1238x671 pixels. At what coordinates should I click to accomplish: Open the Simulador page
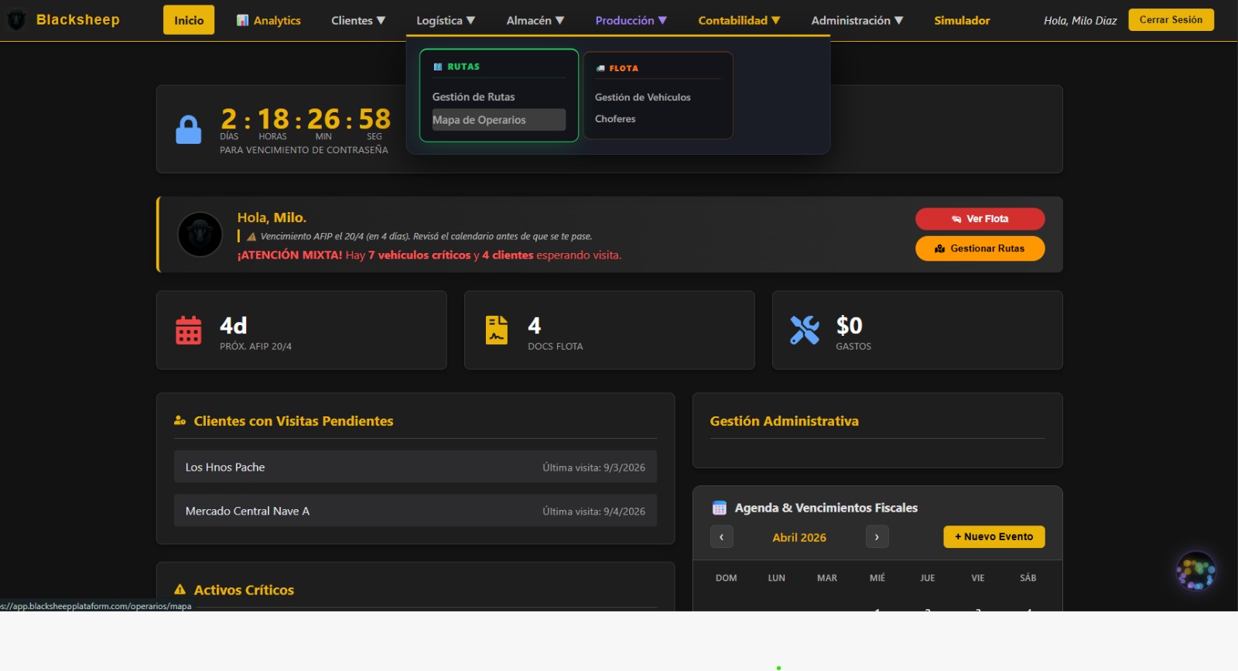pyautogui.click(x=962, y=21)
